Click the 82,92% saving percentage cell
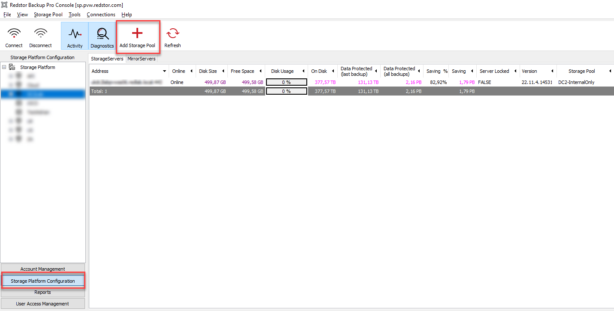Image resolution: width=614 pixels, height=311 pixels. pos(438,82)
